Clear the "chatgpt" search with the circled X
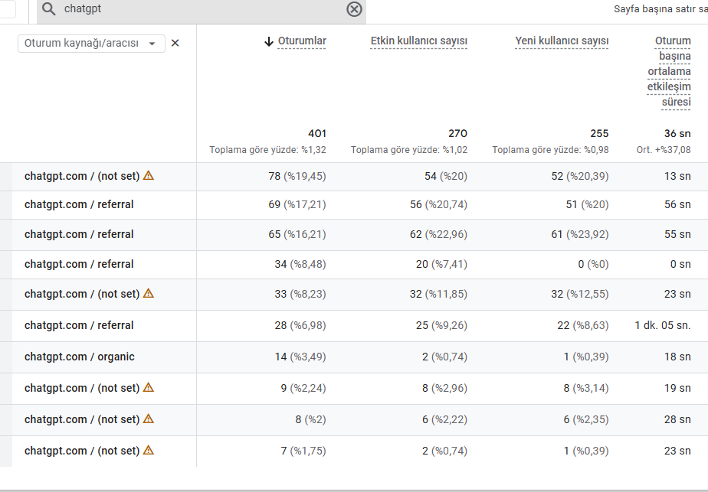This screenshot has width=708, height=492. pyautogui.click(x=354, y=9)
